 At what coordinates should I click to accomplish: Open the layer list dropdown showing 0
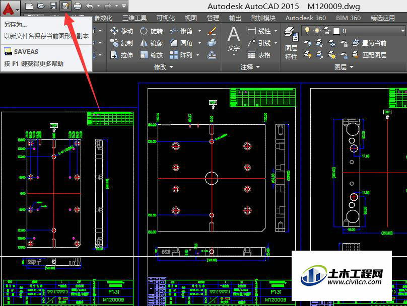point(402,31)
